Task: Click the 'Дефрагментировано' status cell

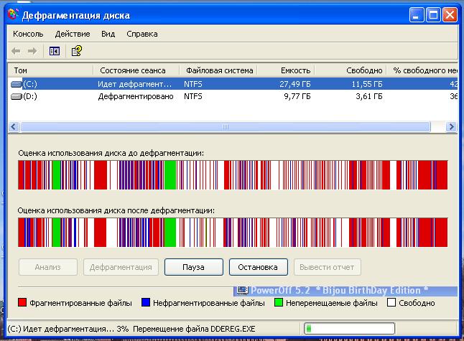Action: tap(136, 96)
